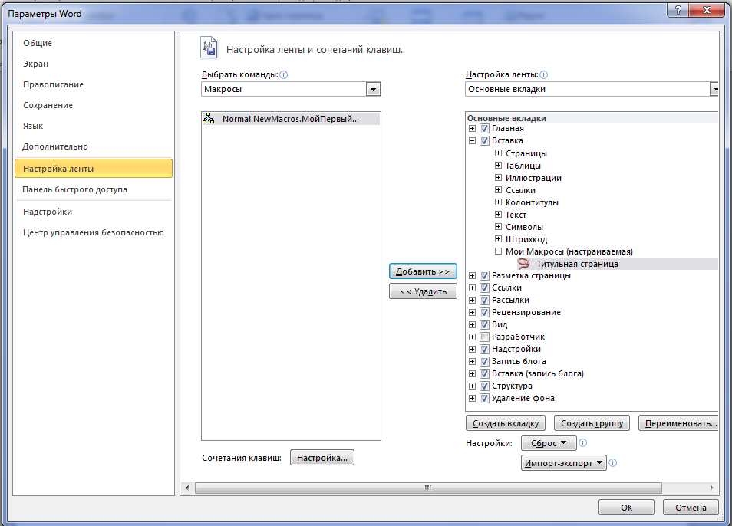
Task: Select the Вставка (запись блога) tab item
Action: click(537, 373)
